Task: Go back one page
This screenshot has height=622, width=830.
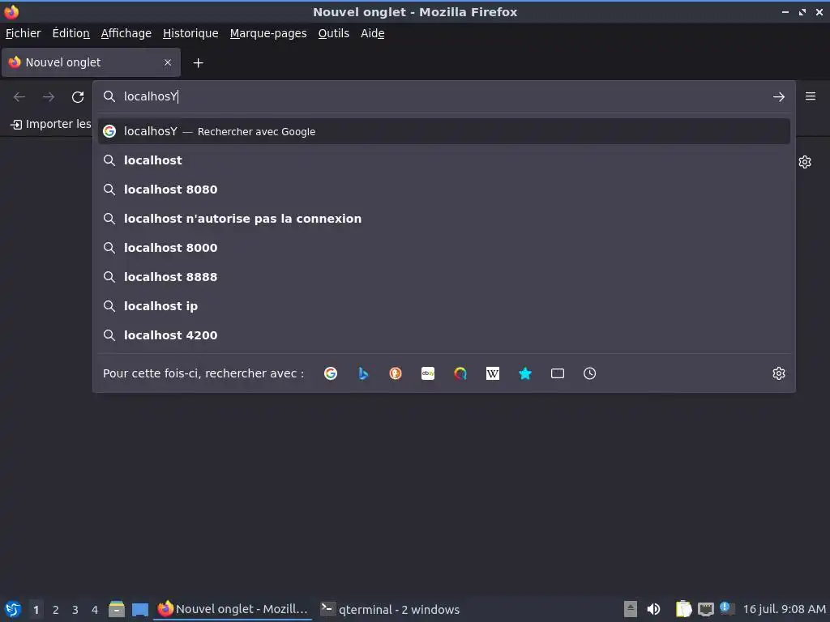Action: tap(19, 97)
